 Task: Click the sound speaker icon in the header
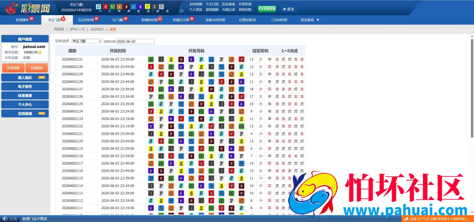(182, 11)
